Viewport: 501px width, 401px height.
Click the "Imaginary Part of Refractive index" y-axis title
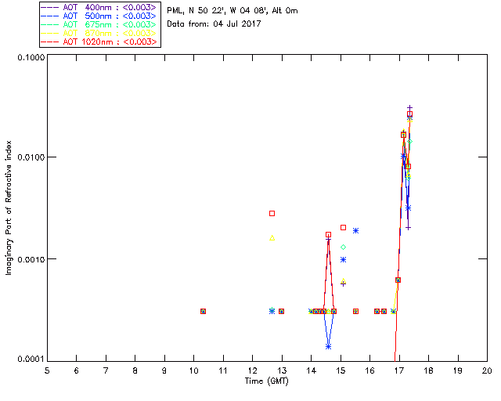(9, 208)
